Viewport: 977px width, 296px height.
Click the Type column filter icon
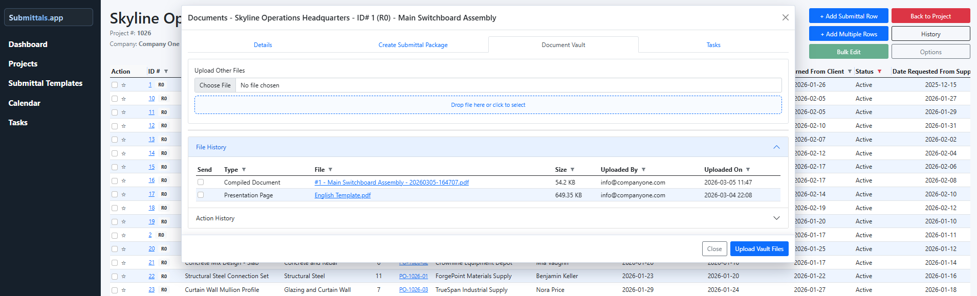(244, 170)
